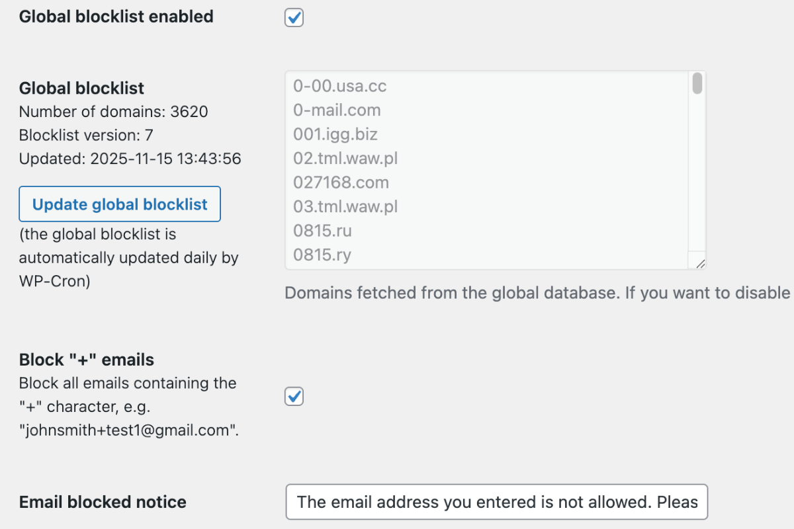Click the 03.tml.waw.pl domain line
The height and width of the screenshot is (529, 794).
coord(345,206)
